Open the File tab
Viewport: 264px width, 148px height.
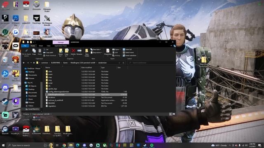(25, 46)
